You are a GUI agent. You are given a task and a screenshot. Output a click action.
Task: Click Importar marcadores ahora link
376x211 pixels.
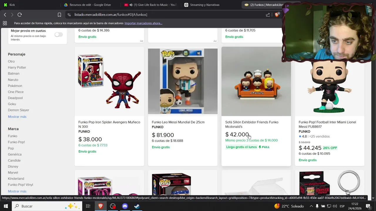pyautogui.click(x=143, y=23)
